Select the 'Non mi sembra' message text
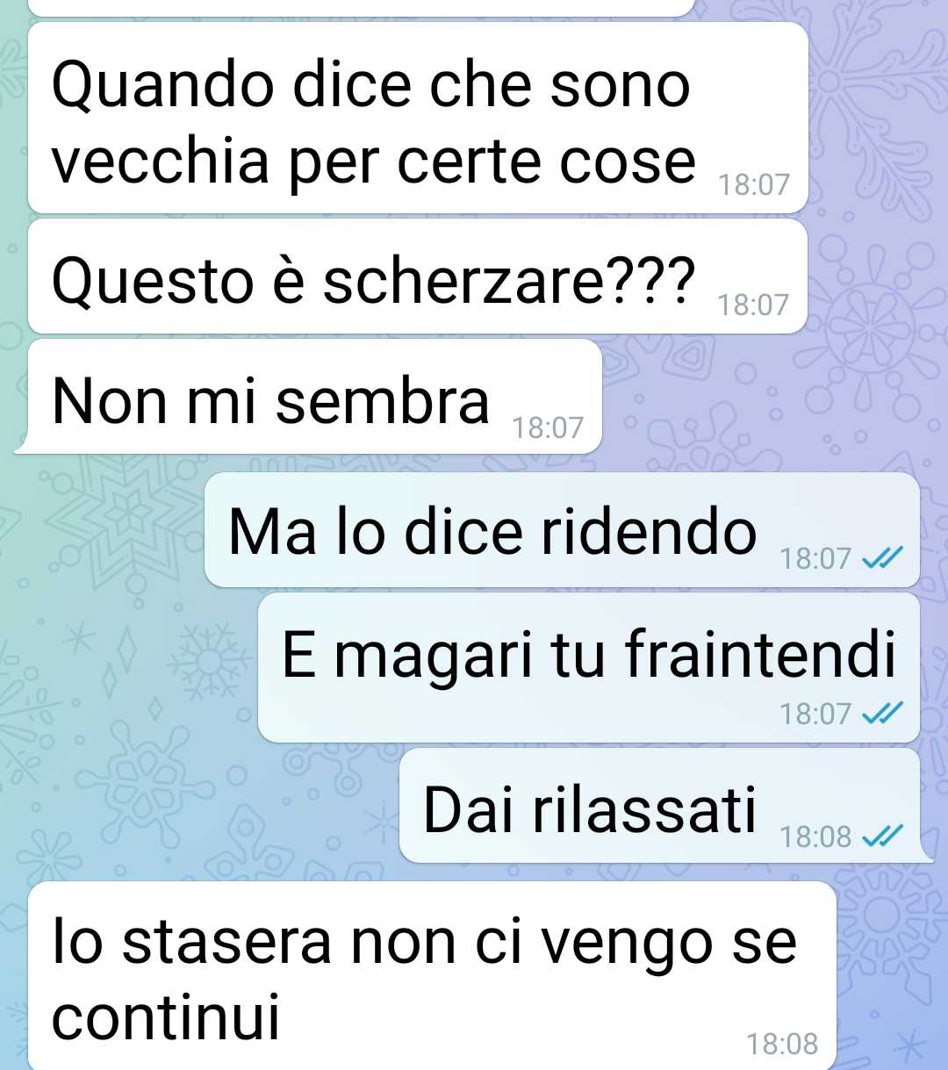The height and width of the screenshot is (1070, 948). (x=270, y=400)
